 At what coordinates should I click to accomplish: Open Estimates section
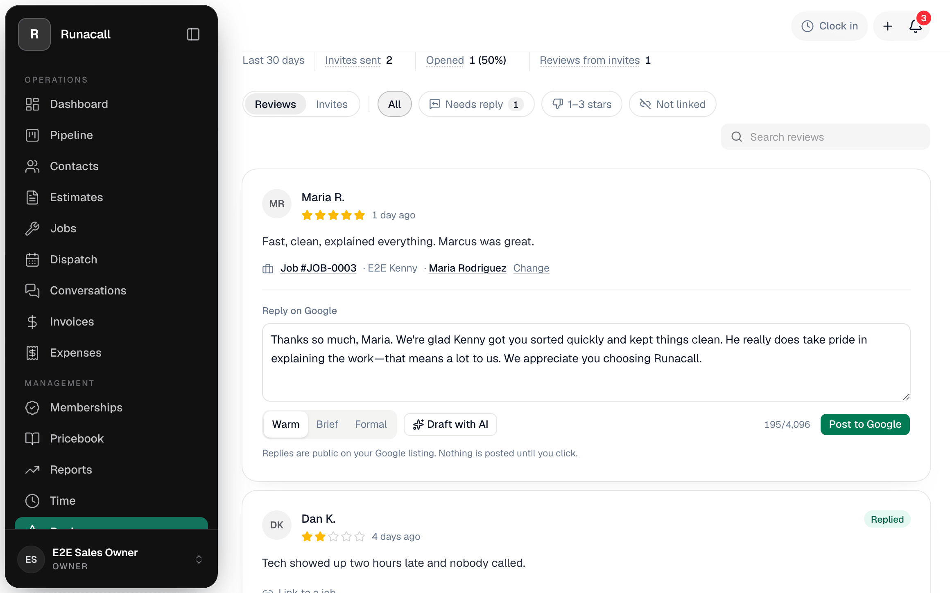111,197
